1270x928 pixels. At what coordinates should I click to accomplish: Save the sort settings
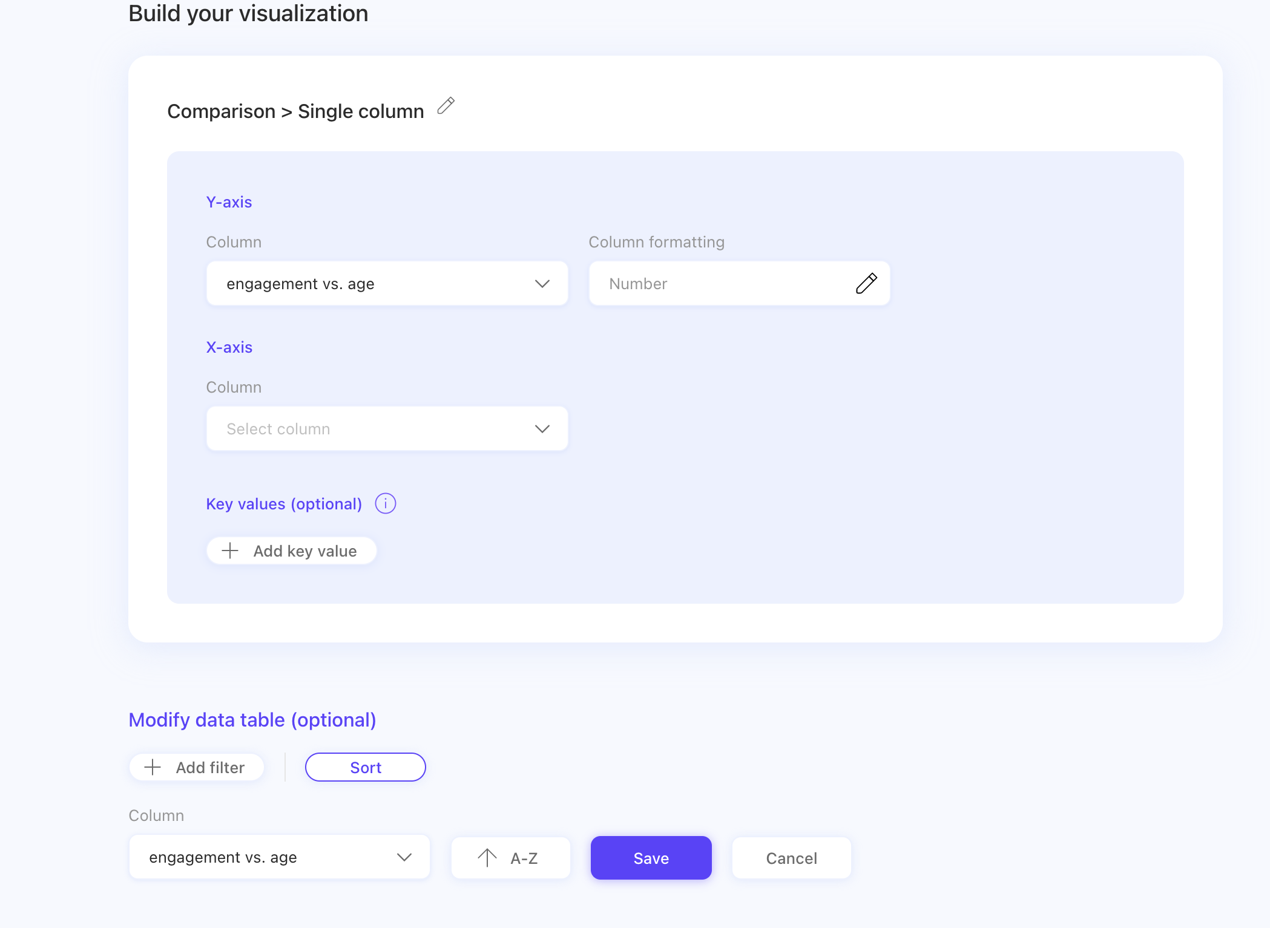click(x=651, y=858)
